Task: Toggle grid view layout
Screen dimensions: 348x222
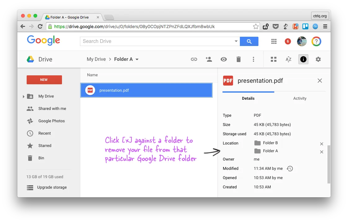Action: [x=273, y=59]
